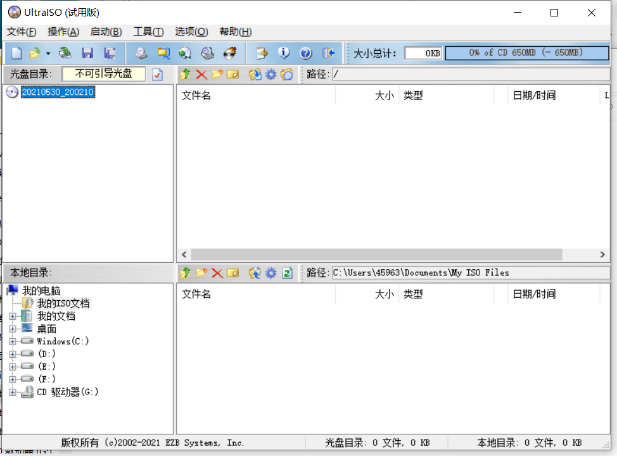Click the boot checkmark icon beside 不可引导光盘
The height and width of the screenshot is (456, 617).
(157, 74)
